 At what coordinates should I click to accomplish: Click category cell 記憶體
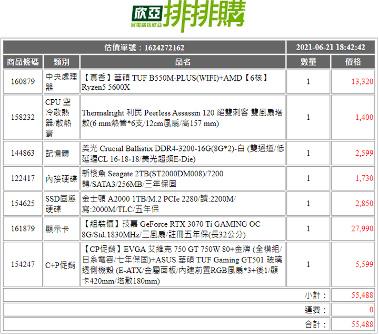pyautogui.click(x=62, y=153)
